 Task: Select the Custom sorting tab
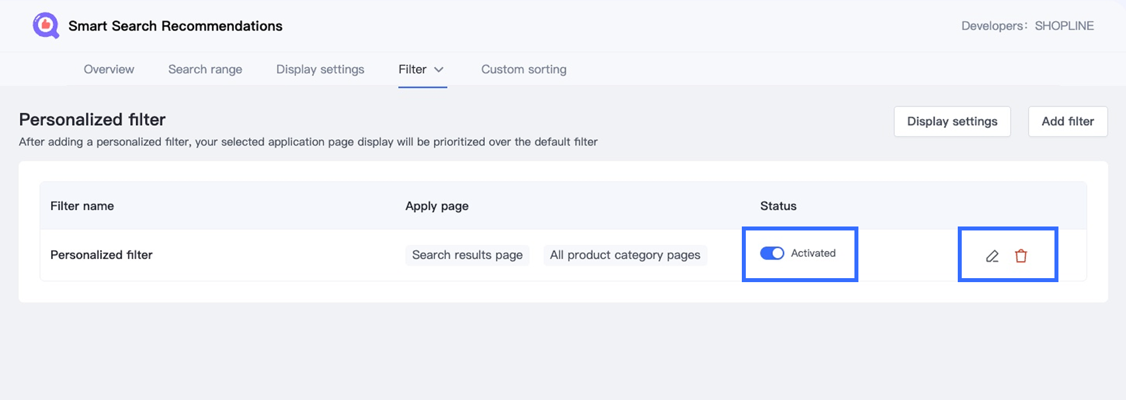coord(523,70)
